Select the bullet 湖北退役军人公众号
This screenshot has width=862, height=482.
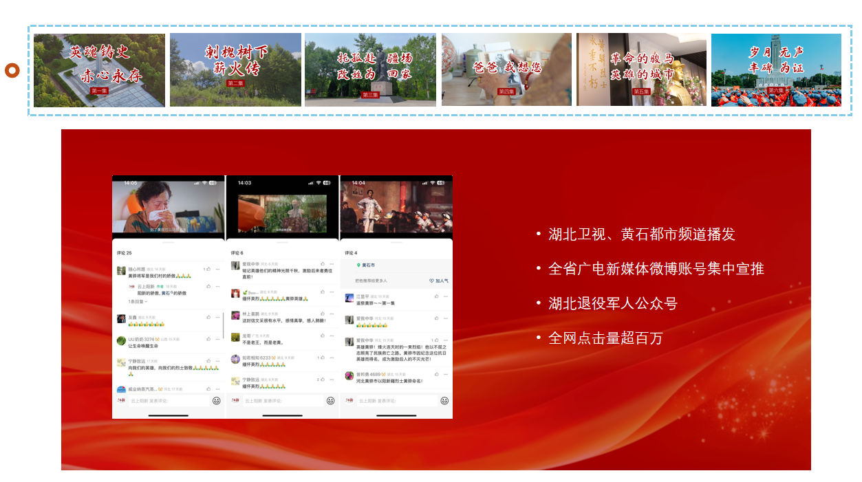(613, 303)
